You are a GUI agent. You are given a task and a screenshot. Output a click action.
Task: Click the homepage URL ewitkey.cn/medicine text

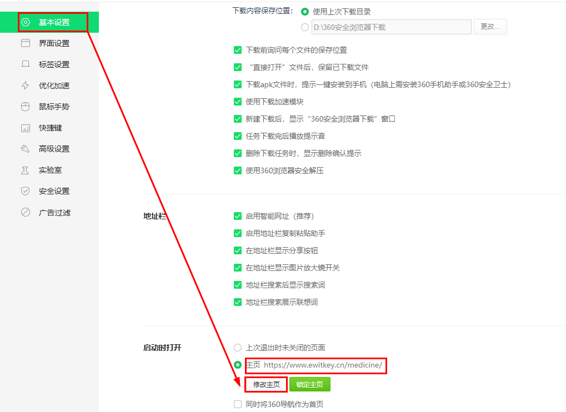(323, 365)
